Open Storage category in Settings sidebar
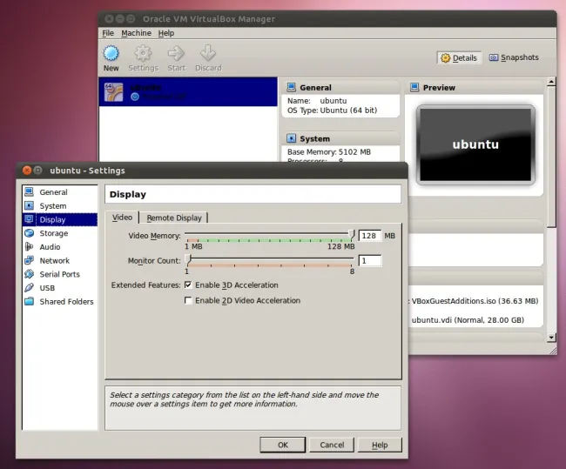Screen dimensions: 566x469 click(60, 233)
